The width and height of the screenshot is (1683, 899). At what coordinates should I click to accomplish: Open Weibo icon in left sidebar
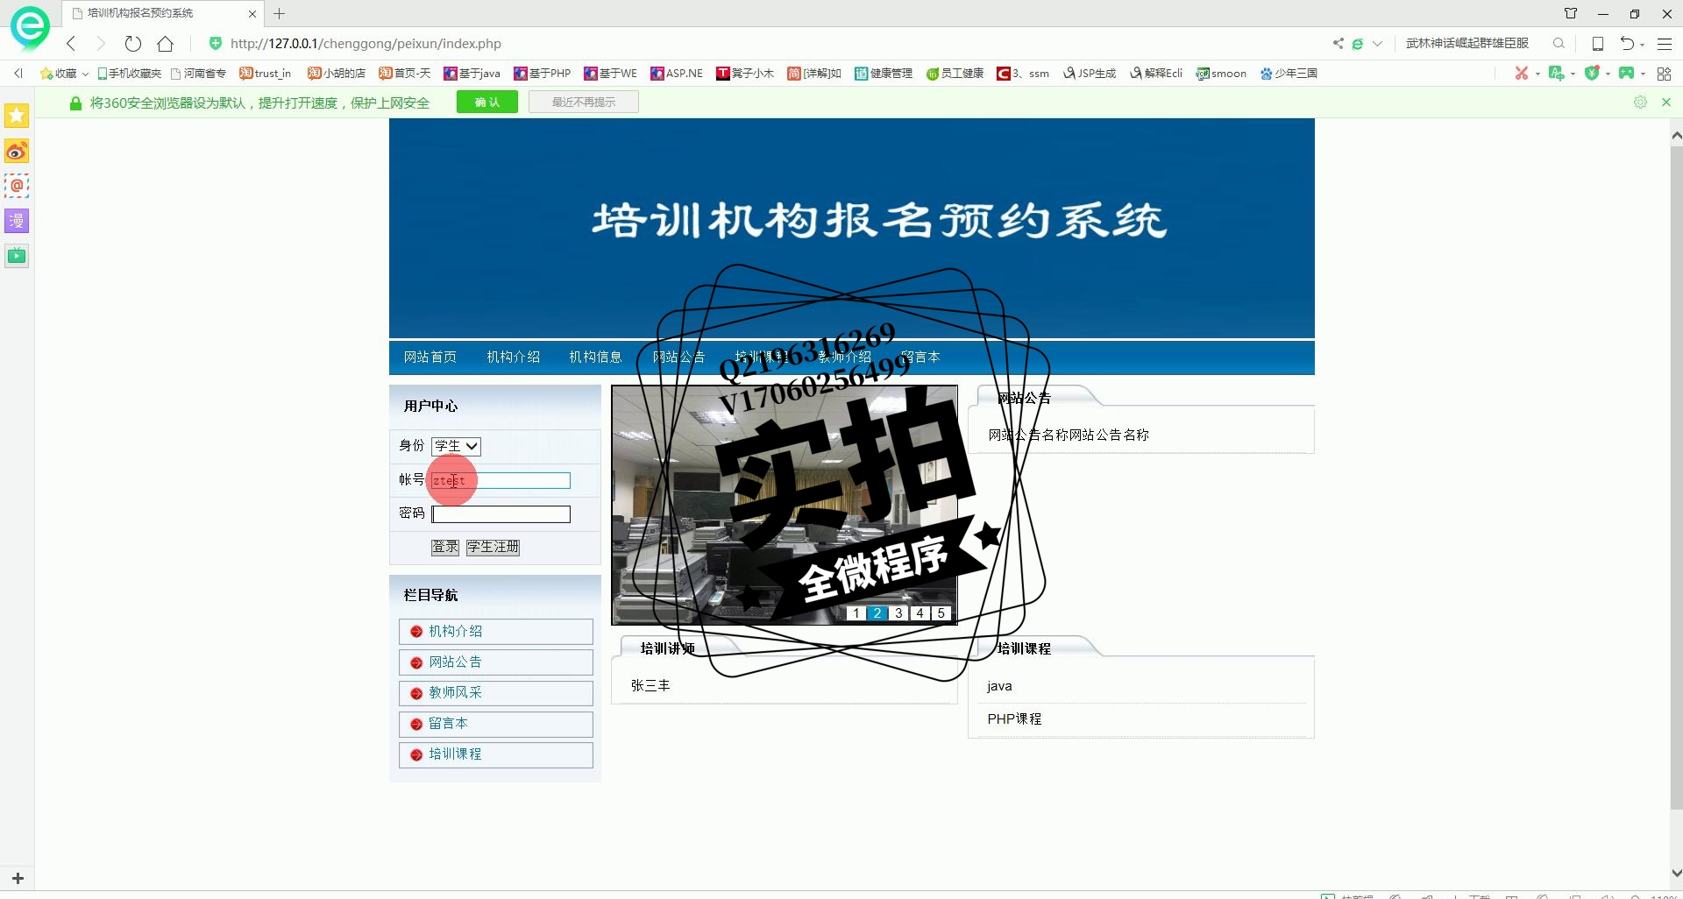point(17,152)
